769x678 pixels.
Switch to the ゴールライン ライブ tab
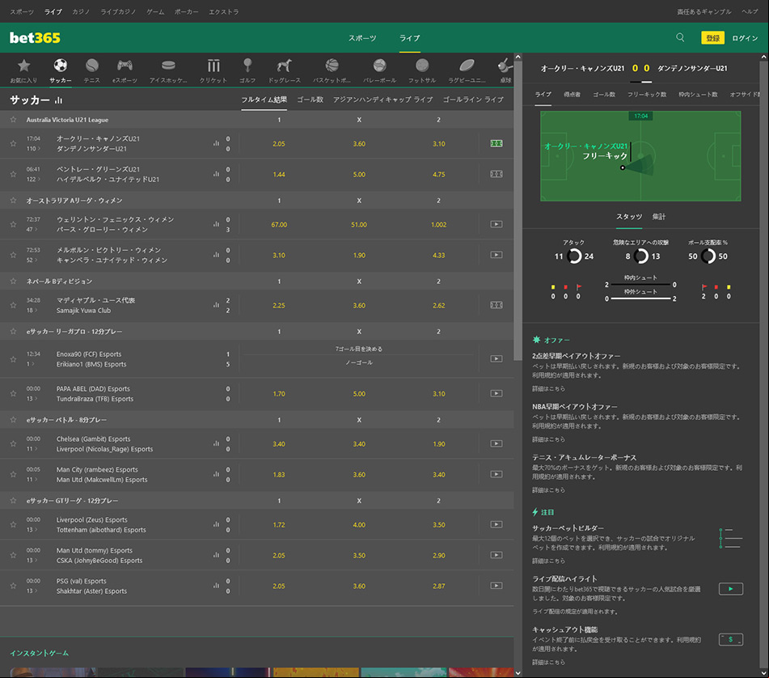click(x=473, y=100)
